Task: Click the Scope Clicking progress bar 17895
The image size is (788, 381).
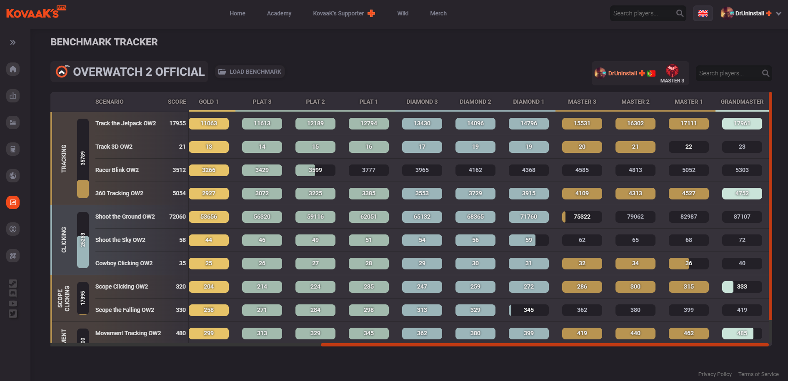Action: point(83,298)
